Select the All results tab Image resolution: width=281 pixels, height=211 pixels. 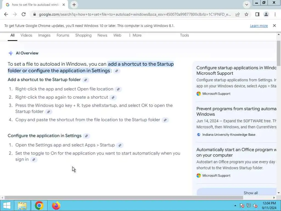click(12, 35)
